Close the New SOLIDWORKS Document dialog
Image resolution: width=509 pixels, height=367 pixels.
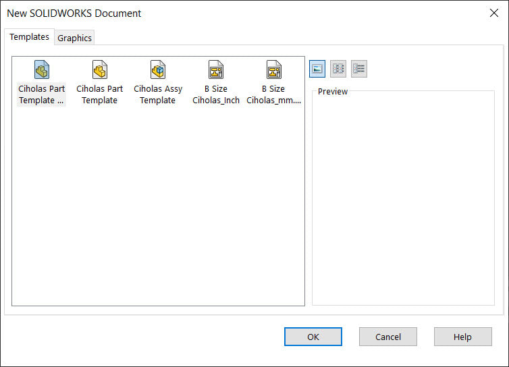pos(493,13)
